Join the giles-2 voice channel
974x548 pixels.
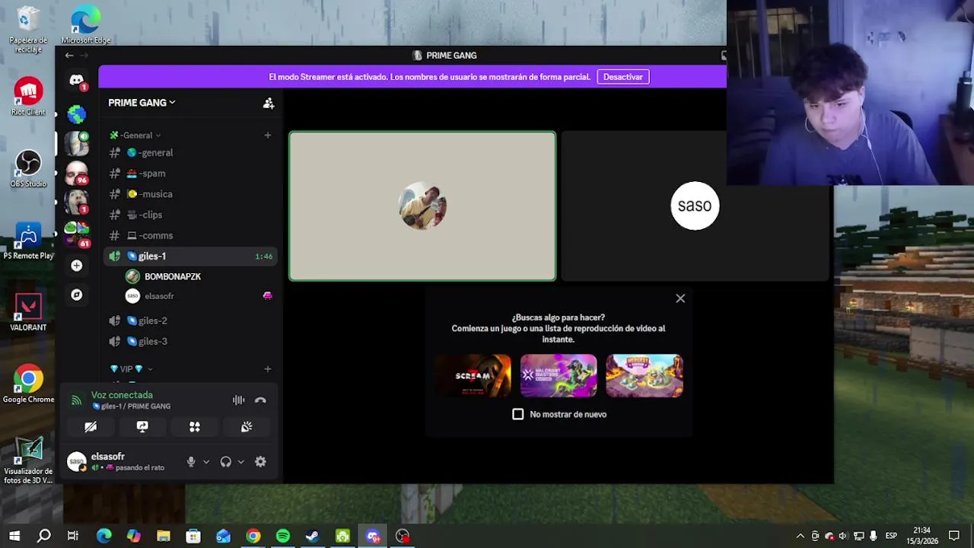coord(189,321)
